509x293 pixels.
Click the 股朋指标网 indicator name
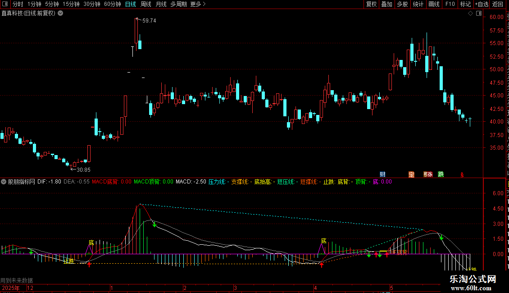pos(22,182)
